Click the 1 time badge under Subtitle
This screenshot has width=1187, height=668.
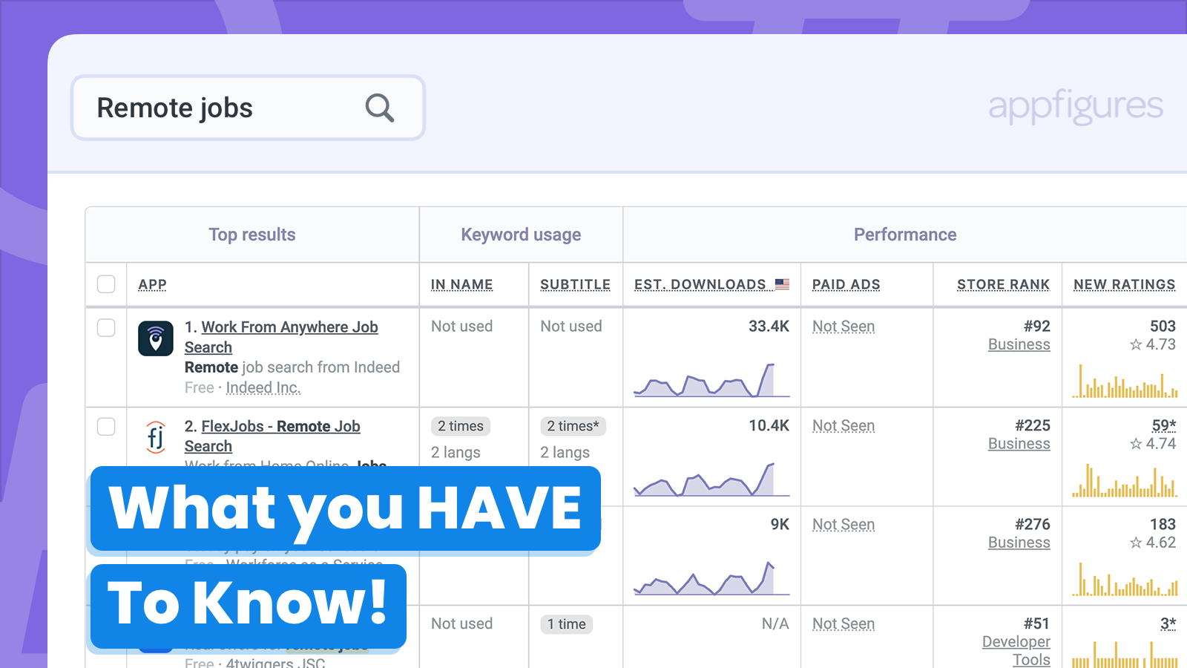(567, 624)
